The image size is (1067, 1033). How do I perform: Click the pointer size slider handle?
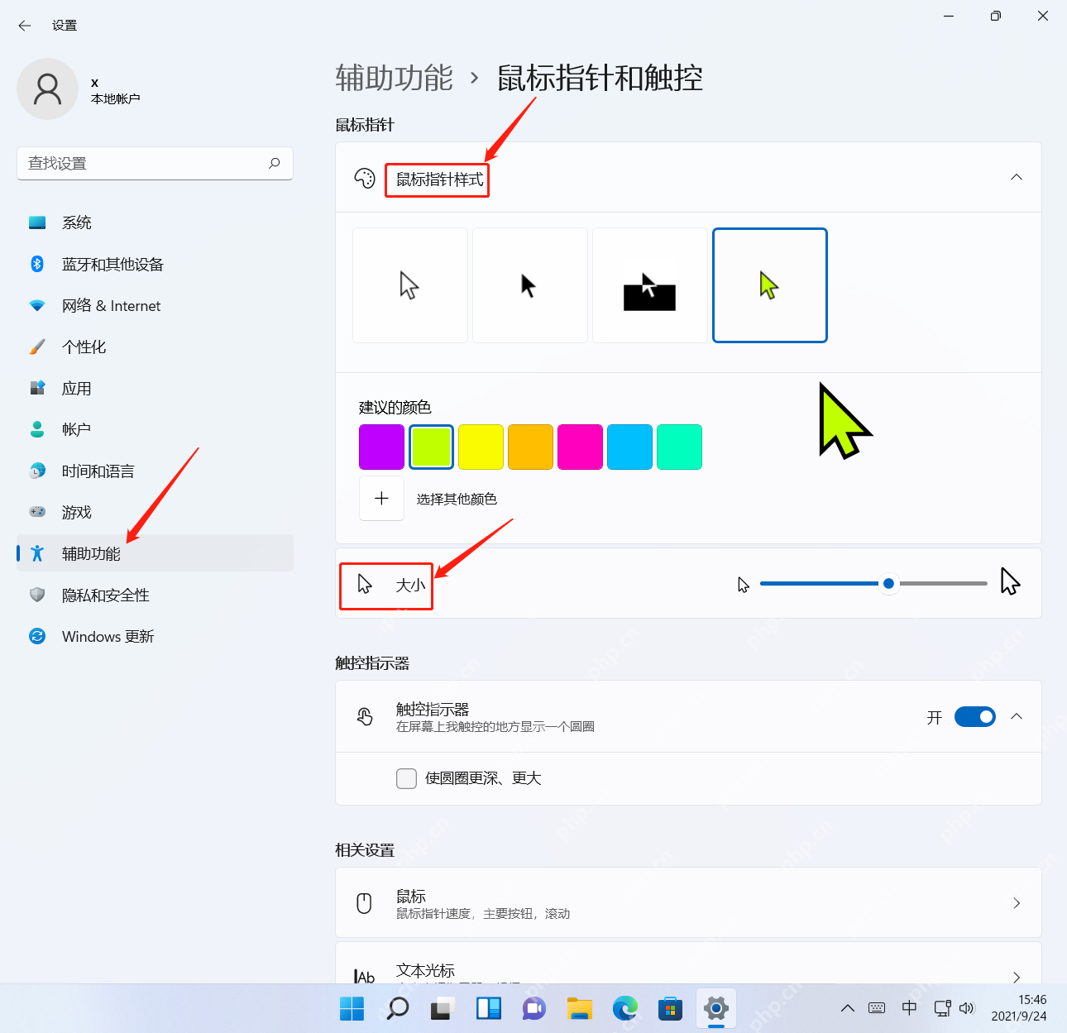tap(888, 584)
